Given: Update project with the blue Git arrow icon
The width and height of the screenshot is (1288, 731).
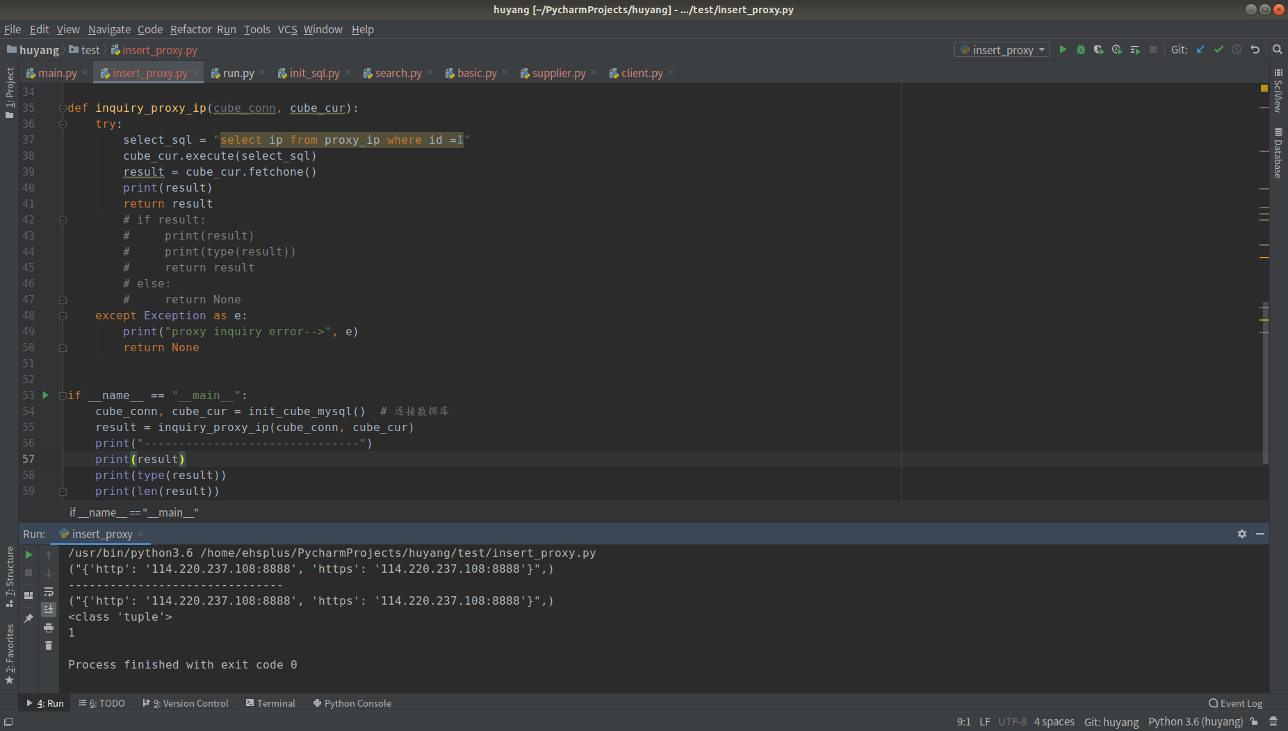Looking at the screenshot, I should coord(1200,49).
